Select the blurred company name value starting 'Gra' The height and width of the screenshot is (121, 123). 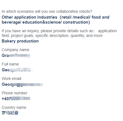(16, 56)
